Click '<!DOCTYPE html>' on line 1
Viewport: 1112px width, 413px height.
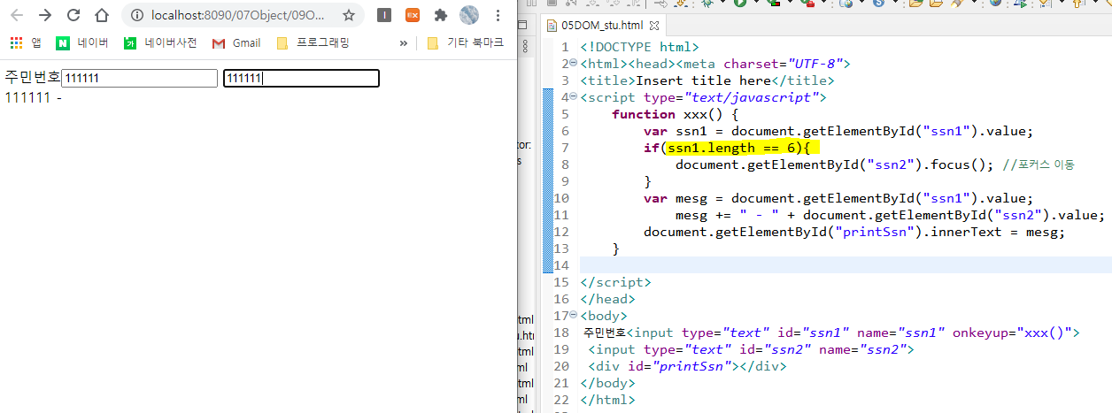639,47
